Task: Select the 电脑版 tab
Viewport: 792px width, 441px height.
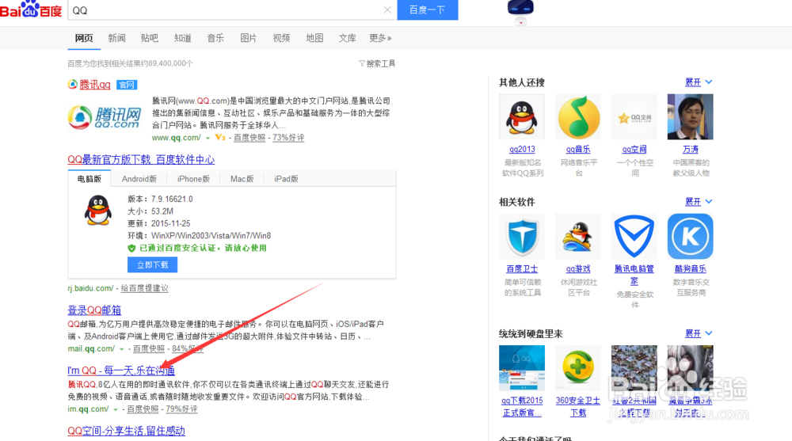Action: pos(89,179)
